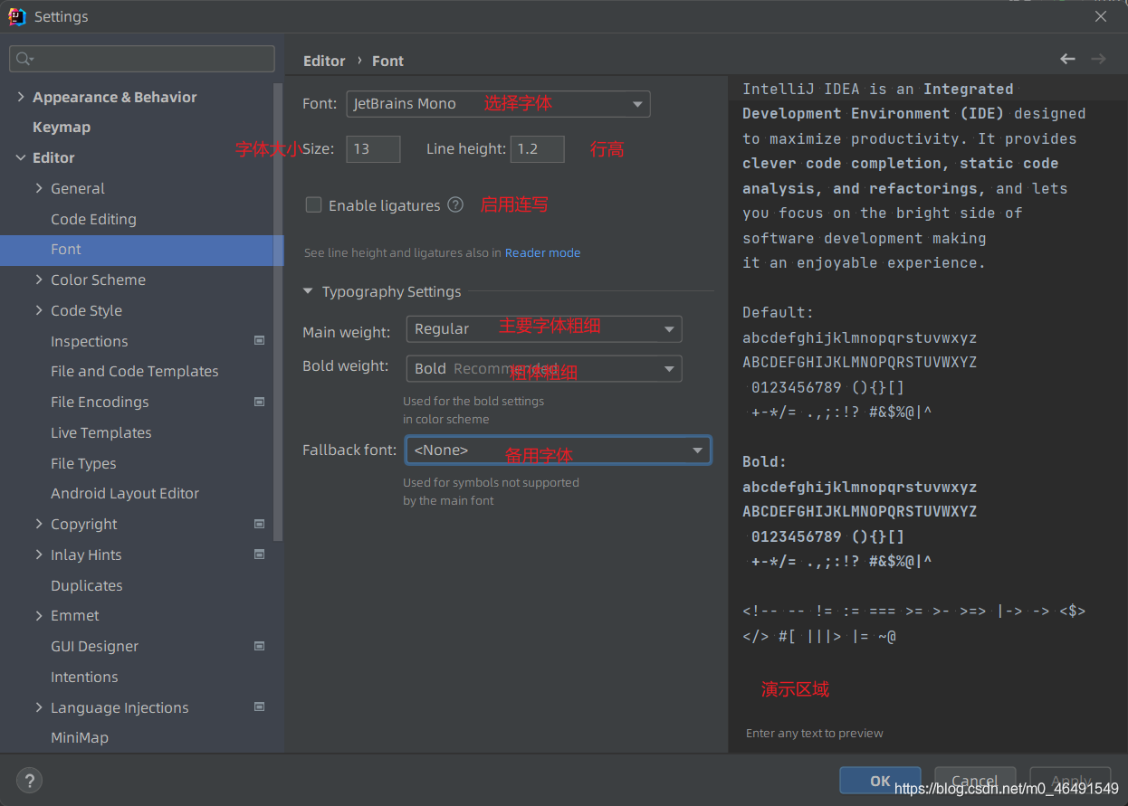Click the Editor breadcrumb in header

point(324,61)
